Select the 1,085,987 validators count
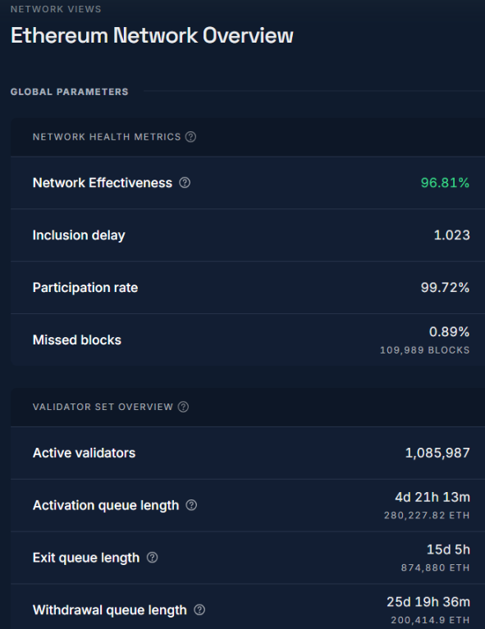 [437, 453]
